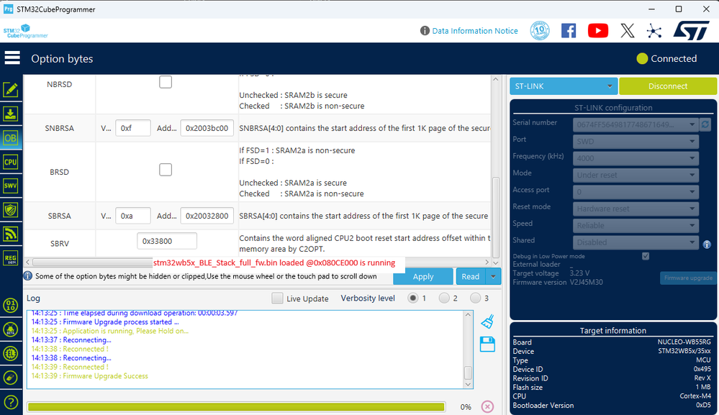This screenshot has width=719, height=415.
Task: Click the 10 years anniversary badge
Action: [x=540, y=31]
